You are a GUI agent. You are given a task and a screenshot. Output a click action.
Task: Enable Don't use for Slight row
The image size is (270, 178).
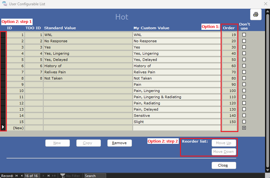click(244, 122)
